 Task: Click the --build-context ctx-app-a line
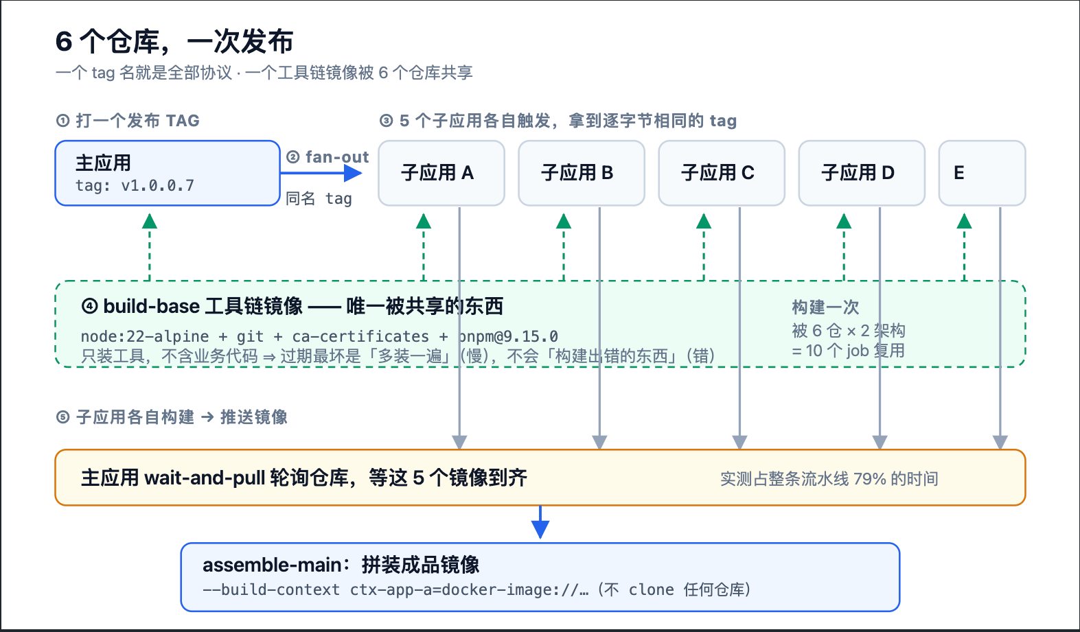pyautogui.click(x=477, y=590)
